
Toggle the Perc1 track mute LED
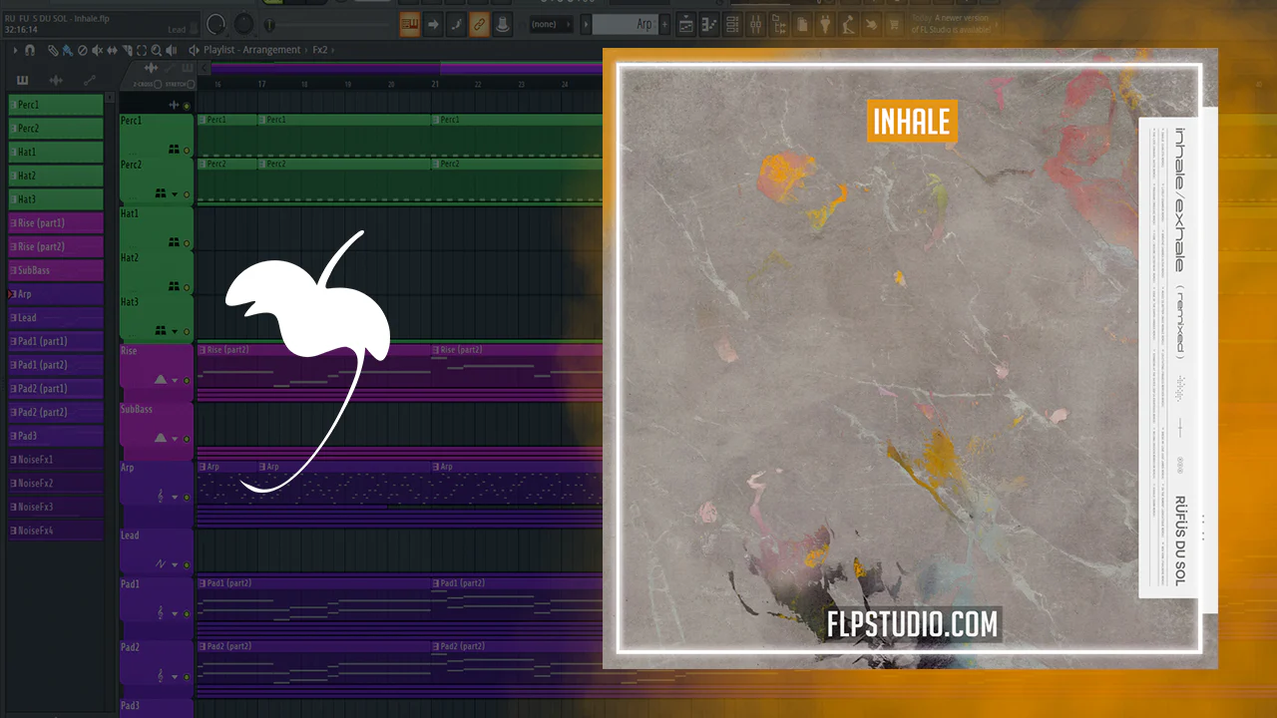coord(186,150)
